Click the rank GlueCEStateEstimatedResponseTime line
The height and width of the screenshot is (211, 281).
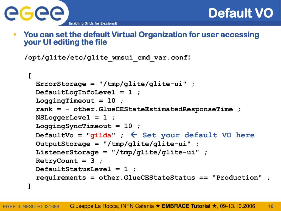point(138,109)
